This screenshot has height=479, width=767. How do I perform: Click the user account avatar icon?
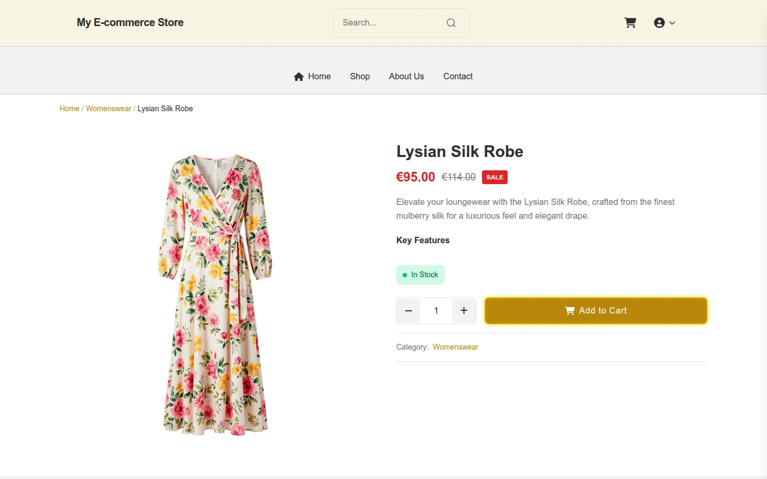pyautogui.click(x=659, y=23)
